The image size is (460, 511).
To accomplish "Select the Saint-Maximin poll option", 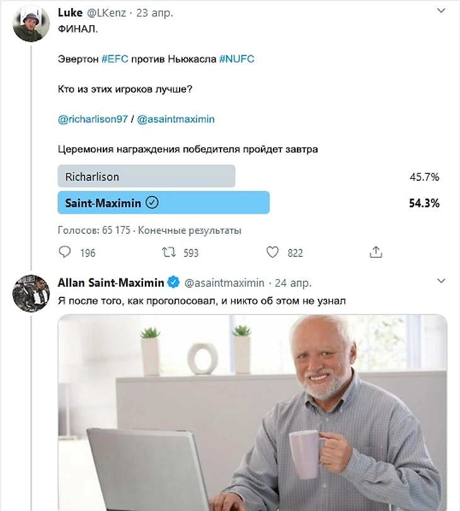I will [x=164, y=202].
